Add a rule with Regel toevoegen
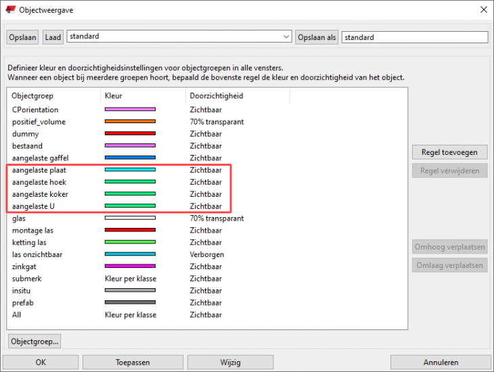 [449, 152]
